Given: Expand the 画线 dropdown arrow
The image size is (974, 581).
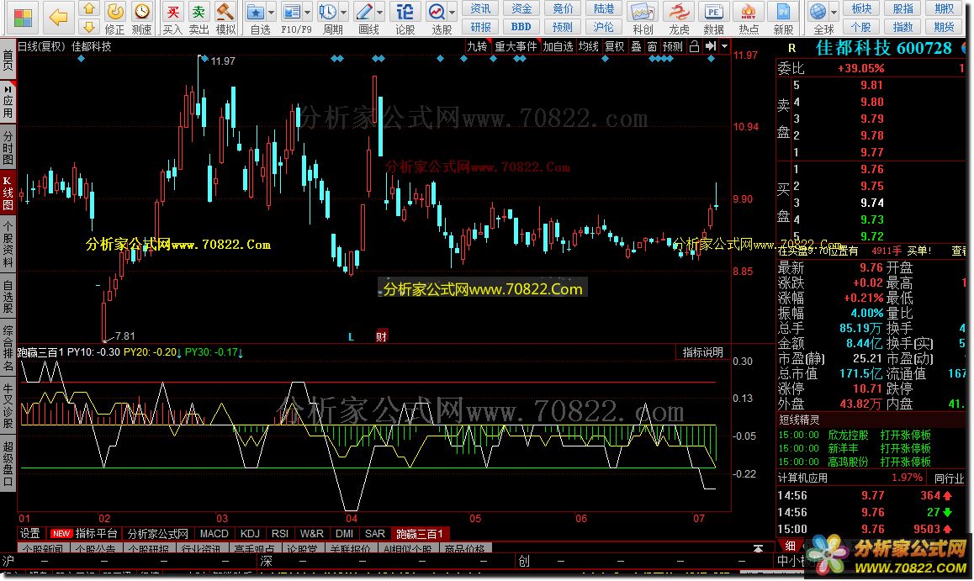Looking at the screenshot, I should 380,12.
